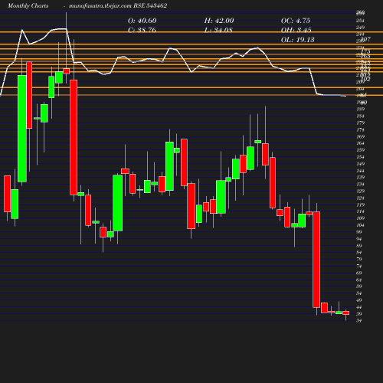
Task: Click the 89 price axis label
Action: 359,246
